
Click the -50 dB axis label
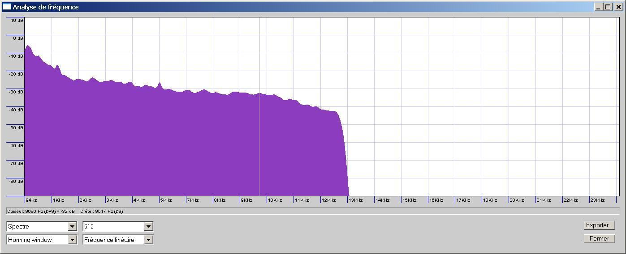click(x=16, y=127)
